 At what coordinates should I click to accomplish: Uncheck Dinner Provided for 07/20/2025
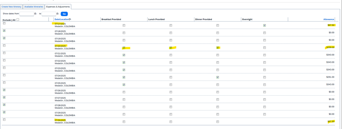click(x=218, y=48)
